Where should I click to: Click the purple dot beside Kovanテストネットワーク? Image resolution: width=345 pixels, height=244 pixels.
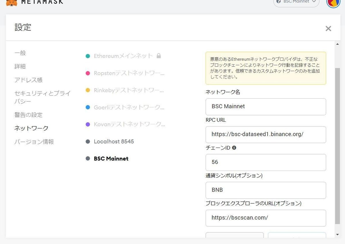(88, 124)
